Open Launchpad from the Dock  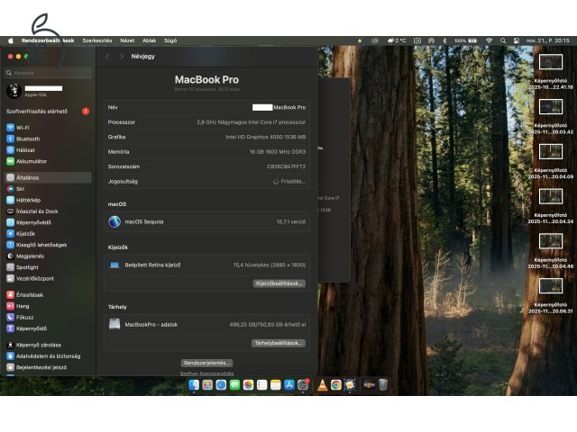point(207,384)
